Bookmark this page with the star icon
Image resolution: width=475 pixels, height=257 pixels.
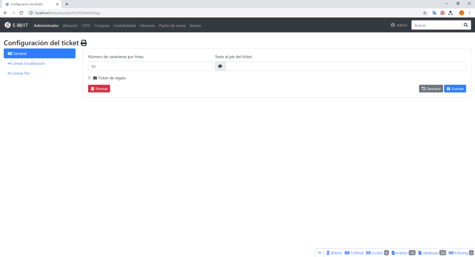[x=425, y=13]
